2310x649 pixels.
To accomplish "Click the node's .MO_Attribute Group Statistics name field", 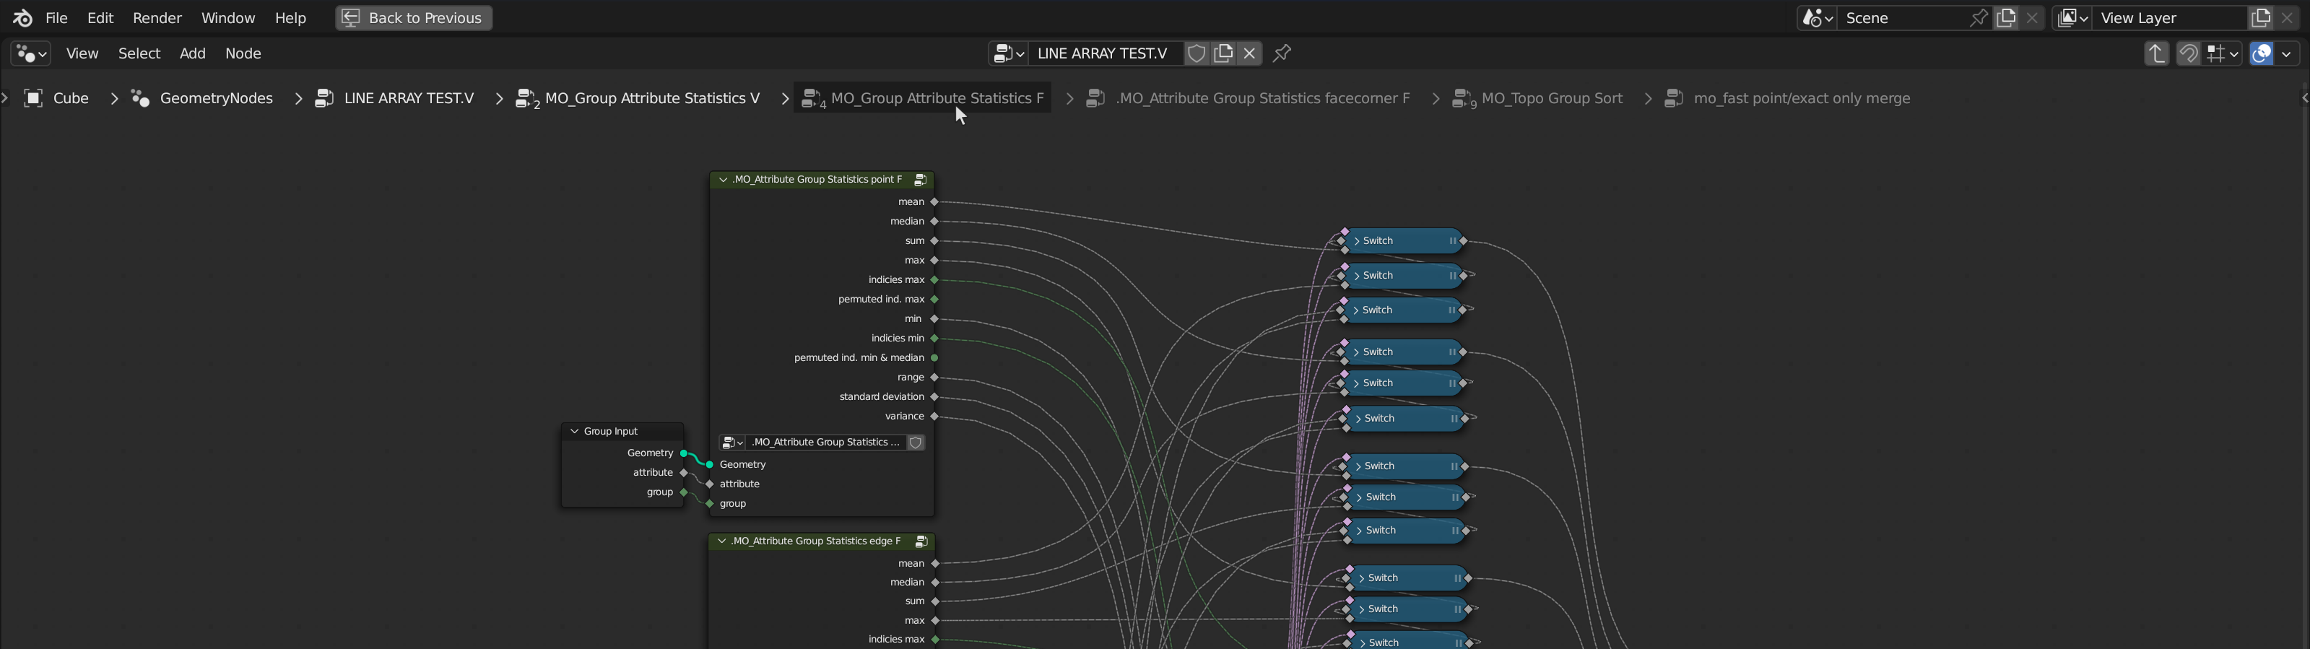I will click(825, 443).
